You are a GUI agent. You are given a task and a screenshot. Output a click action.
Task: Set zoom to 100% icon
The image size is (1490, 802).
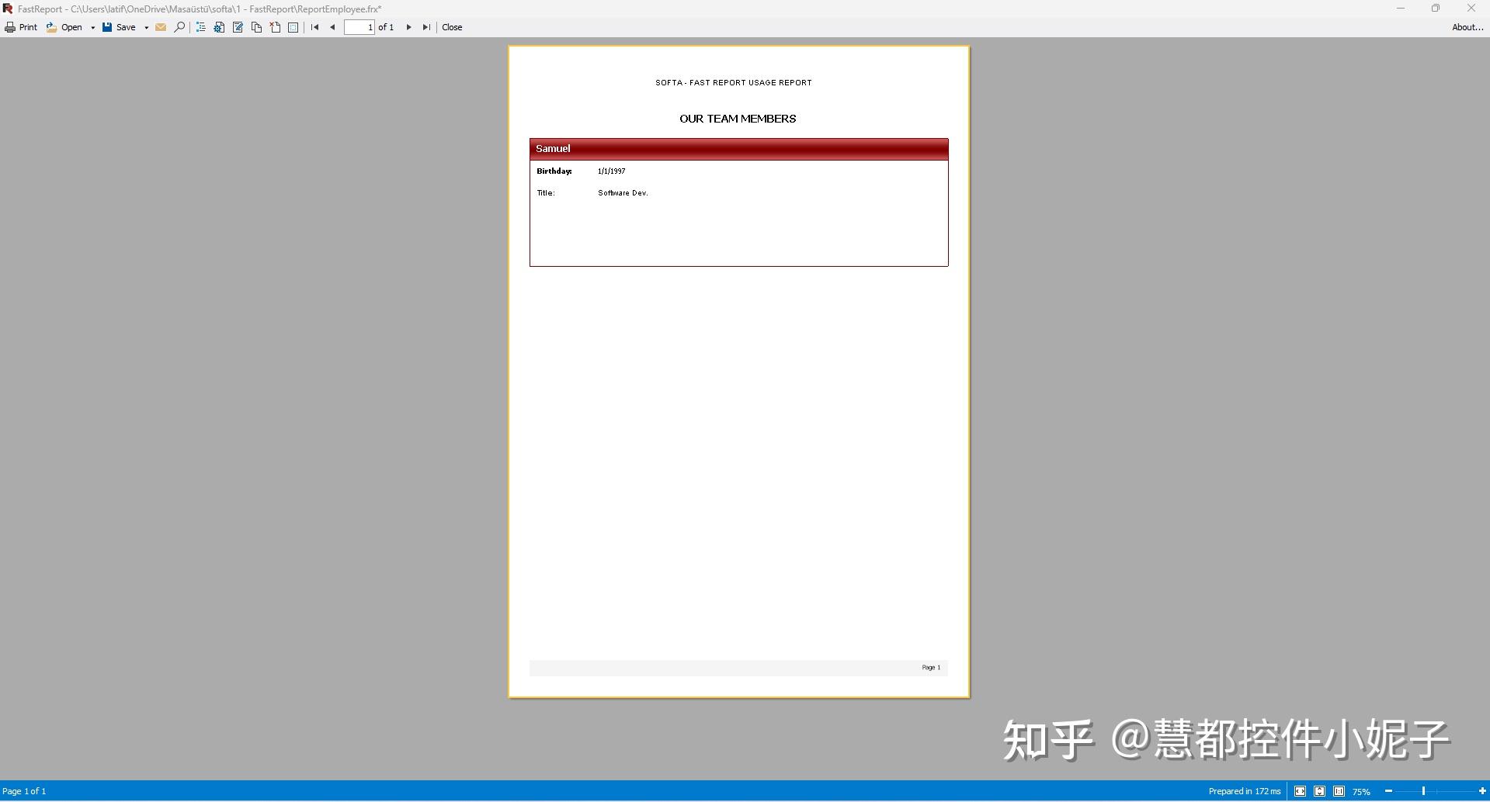(1339, 791)
